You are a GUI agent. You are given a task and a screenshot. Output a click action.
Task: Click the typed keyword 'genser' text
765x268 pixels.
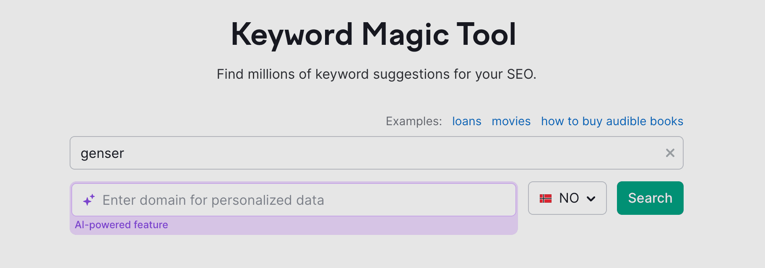[102, 154]
